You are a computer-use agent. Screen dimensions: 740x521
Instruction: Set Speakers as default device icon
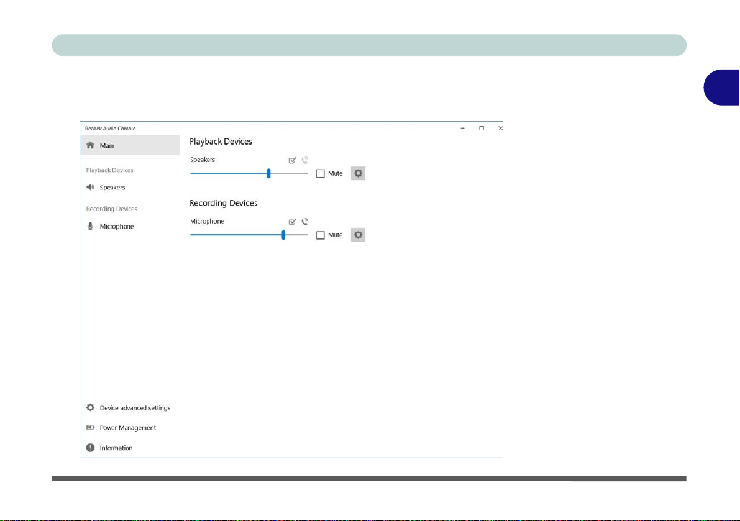point(292,160)
